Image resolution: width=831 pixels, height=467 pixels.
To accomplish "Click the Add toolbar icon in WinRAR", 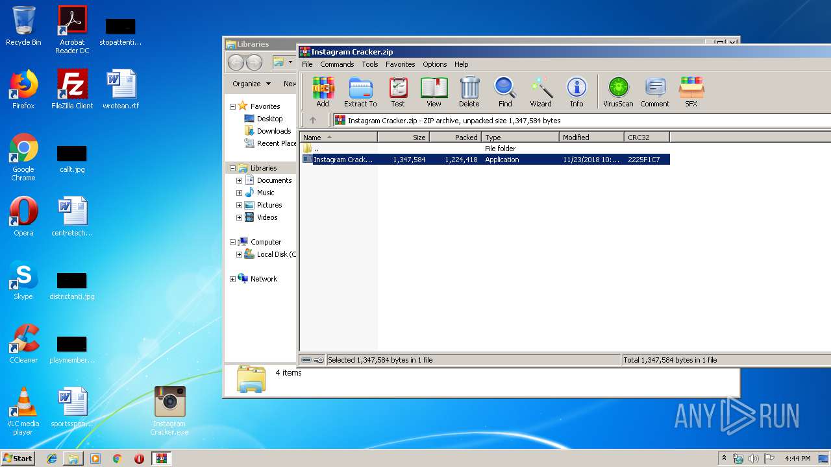I will (323, 91).
